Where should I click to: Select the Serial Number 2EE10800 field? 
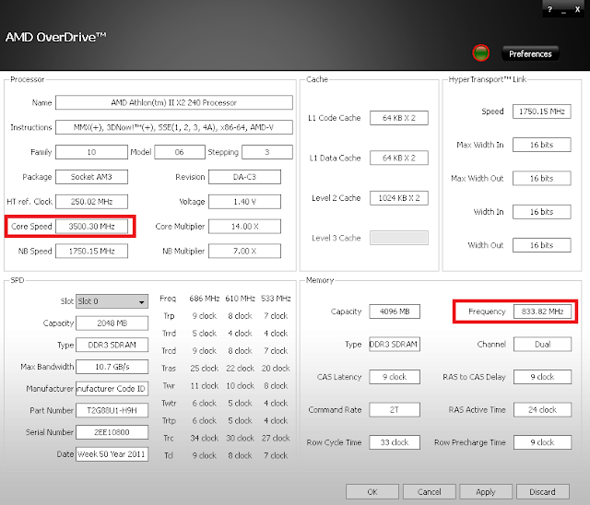coord(112,432)
